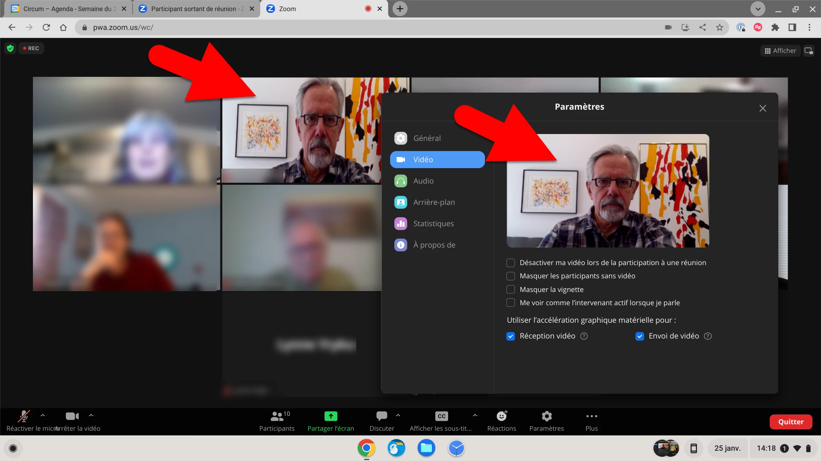Click the red Quitter button

[791, 422]
